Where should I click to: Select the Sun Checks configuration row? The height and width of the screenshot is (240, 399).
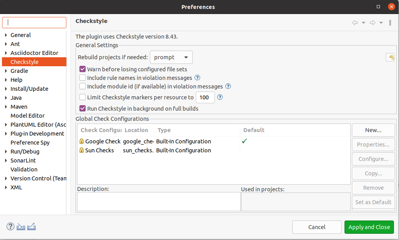pyautogui.click(x=214, y=150)
